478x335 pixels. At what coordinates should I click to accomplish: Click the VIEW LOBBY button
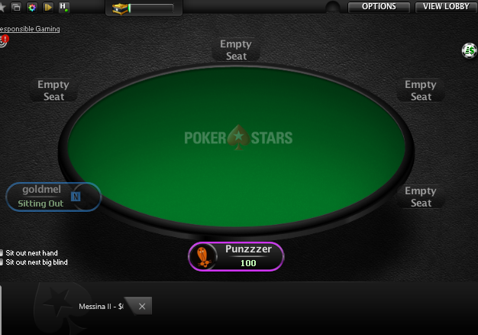[446, 7]
